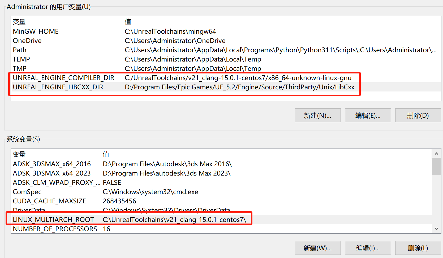Click 删除(D) to delete a user variable

[x=418, y=115]
